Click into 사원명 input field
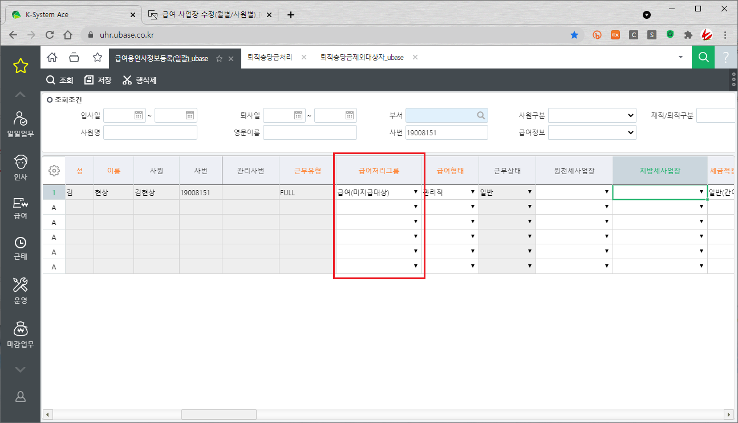The width and height of the screenshot is (738, 423). 150,132
